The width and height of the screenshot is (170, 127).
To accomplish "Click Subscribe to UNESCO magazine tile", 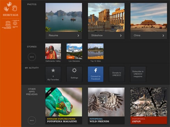I will [x=138, y=74].
